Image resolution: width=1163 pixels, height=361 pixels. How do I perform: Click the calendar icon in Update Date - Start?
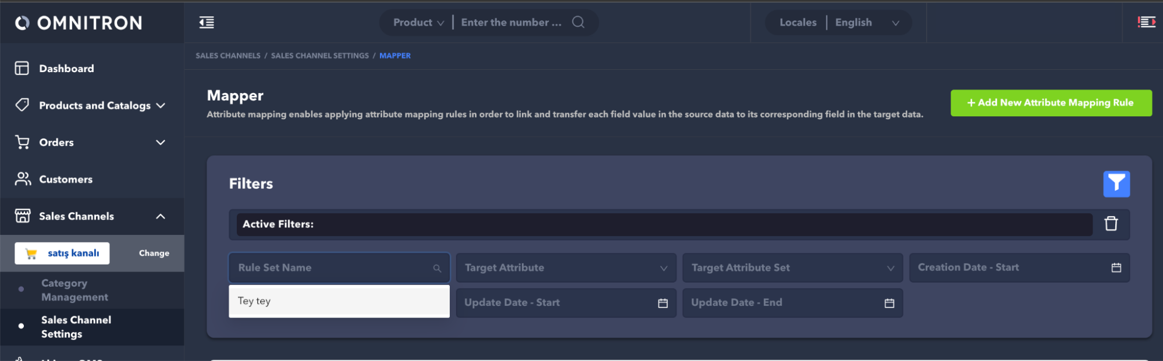pos(662,303)
